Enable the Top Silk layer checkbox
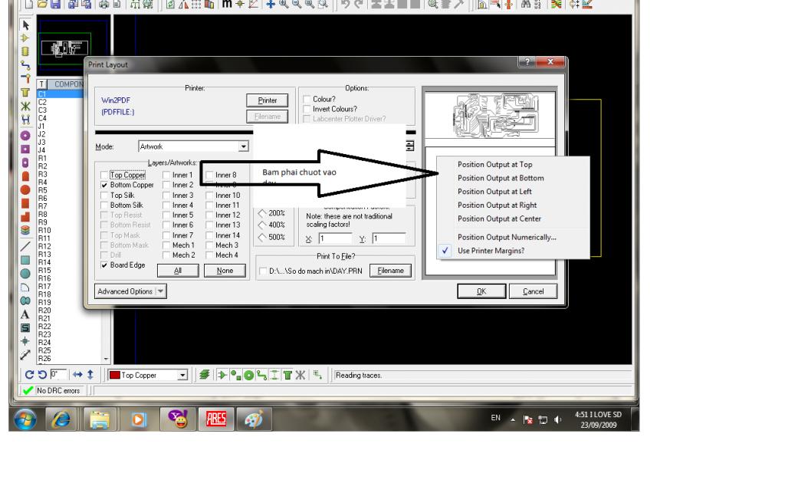The height and width of the screenshot is (493, 785). [104, 196]
